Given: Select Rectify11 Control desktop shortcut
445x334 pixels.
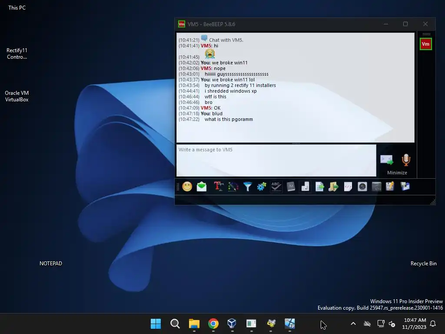Looking at the screenshot, I should [17, 53].
